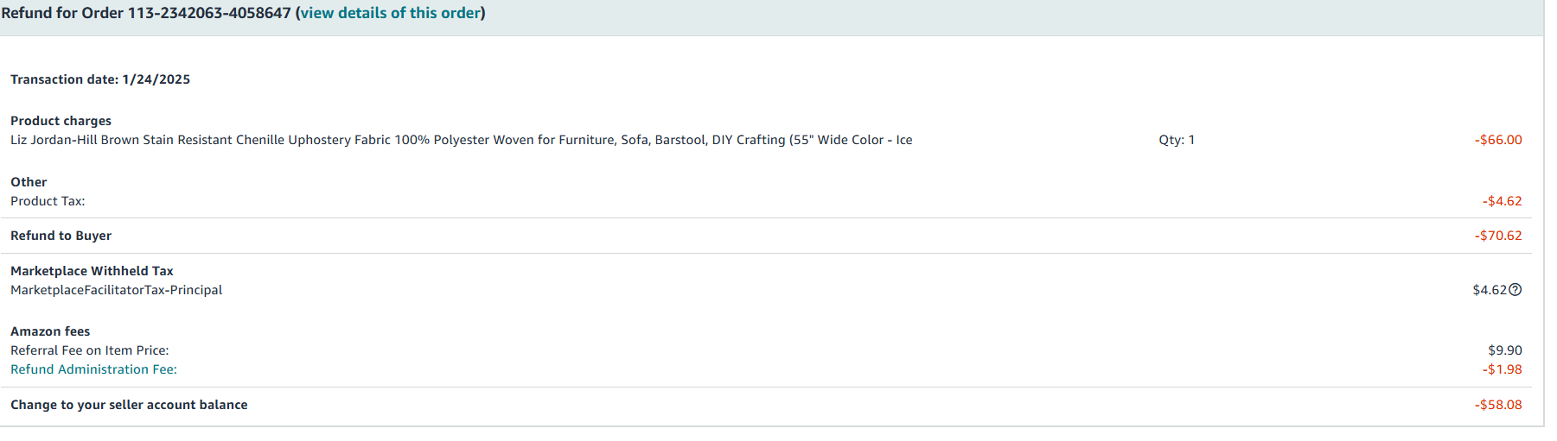This screenshot has width=1557, height=441.
Task: Click the Qty: 1 label
Action: coord(1177,140)
